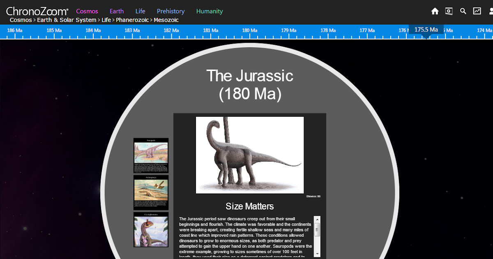The height and width of the screenshot is (259, 493).
Task: Click the 180 Ma mark on the ruler
Action: 249,30
